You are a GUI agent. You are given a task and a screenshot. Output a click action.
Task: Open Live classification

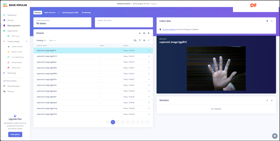18,57
